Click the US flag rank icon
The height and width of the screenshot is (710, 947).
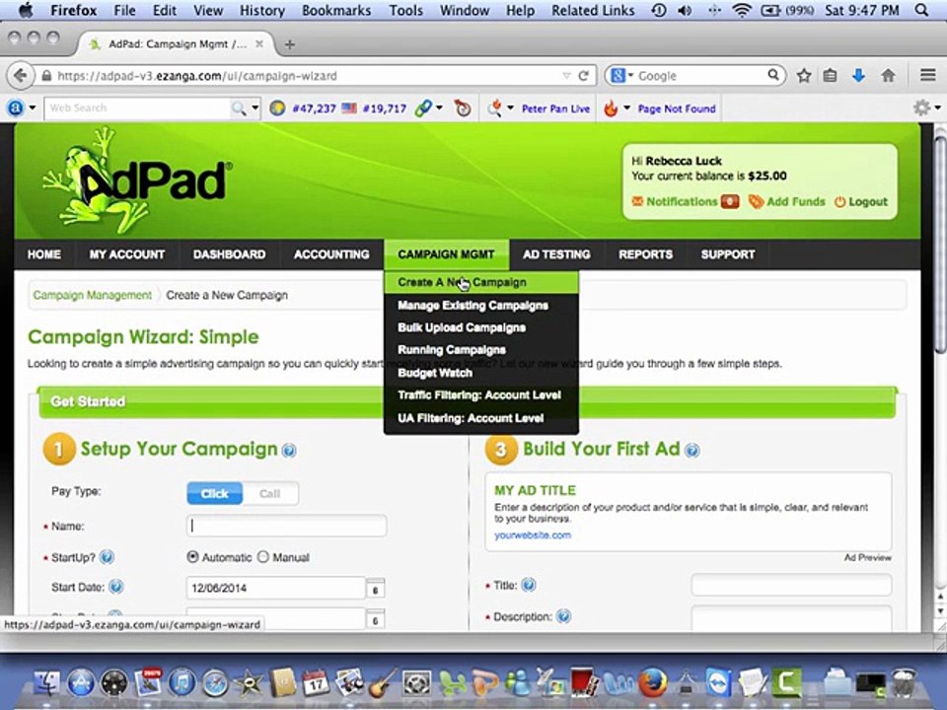[349, 108]
